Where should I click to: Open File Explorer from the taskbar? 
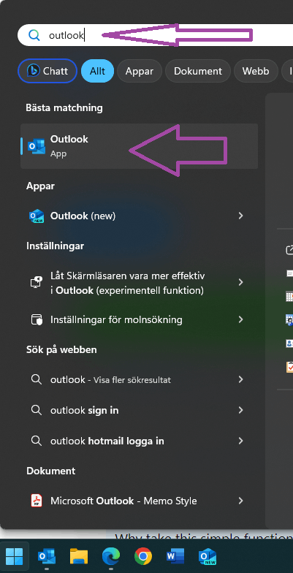tap(79, 555)
